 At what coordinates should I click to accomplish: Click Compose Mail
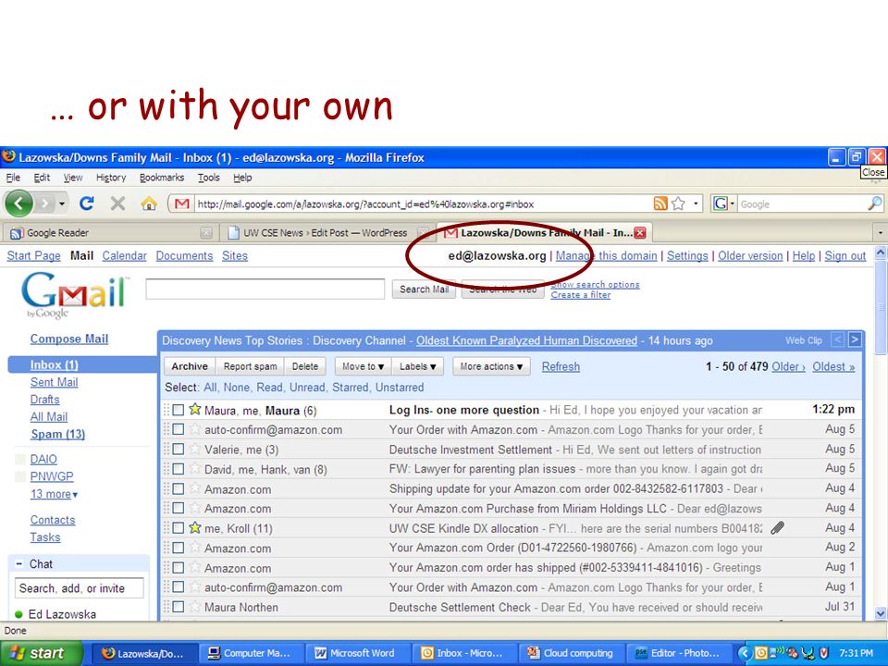click(x=69, y=339)
